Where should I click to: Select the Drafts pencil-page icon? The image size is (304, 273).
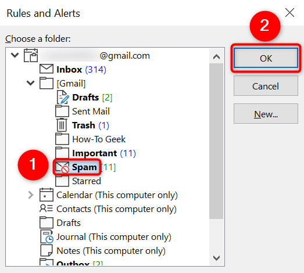[63, 97]
